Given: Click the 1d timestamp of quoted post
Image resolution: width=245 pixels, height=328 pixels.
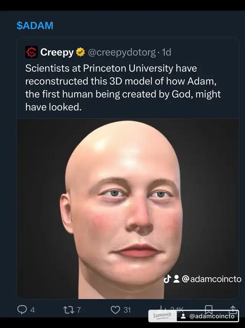Looking at the screenshot, I should click(166, 52).
